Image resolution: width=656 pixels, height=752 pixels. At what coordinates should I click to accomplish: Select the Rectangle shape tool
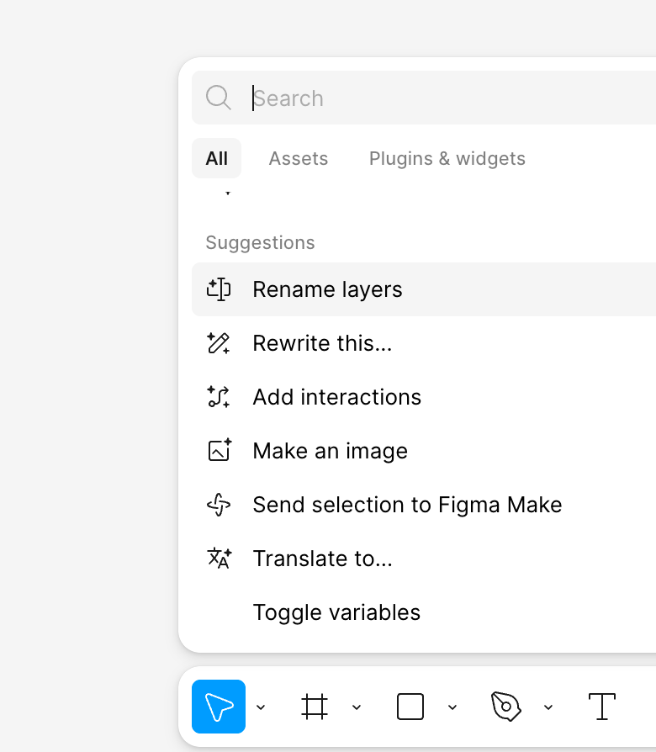410,707
